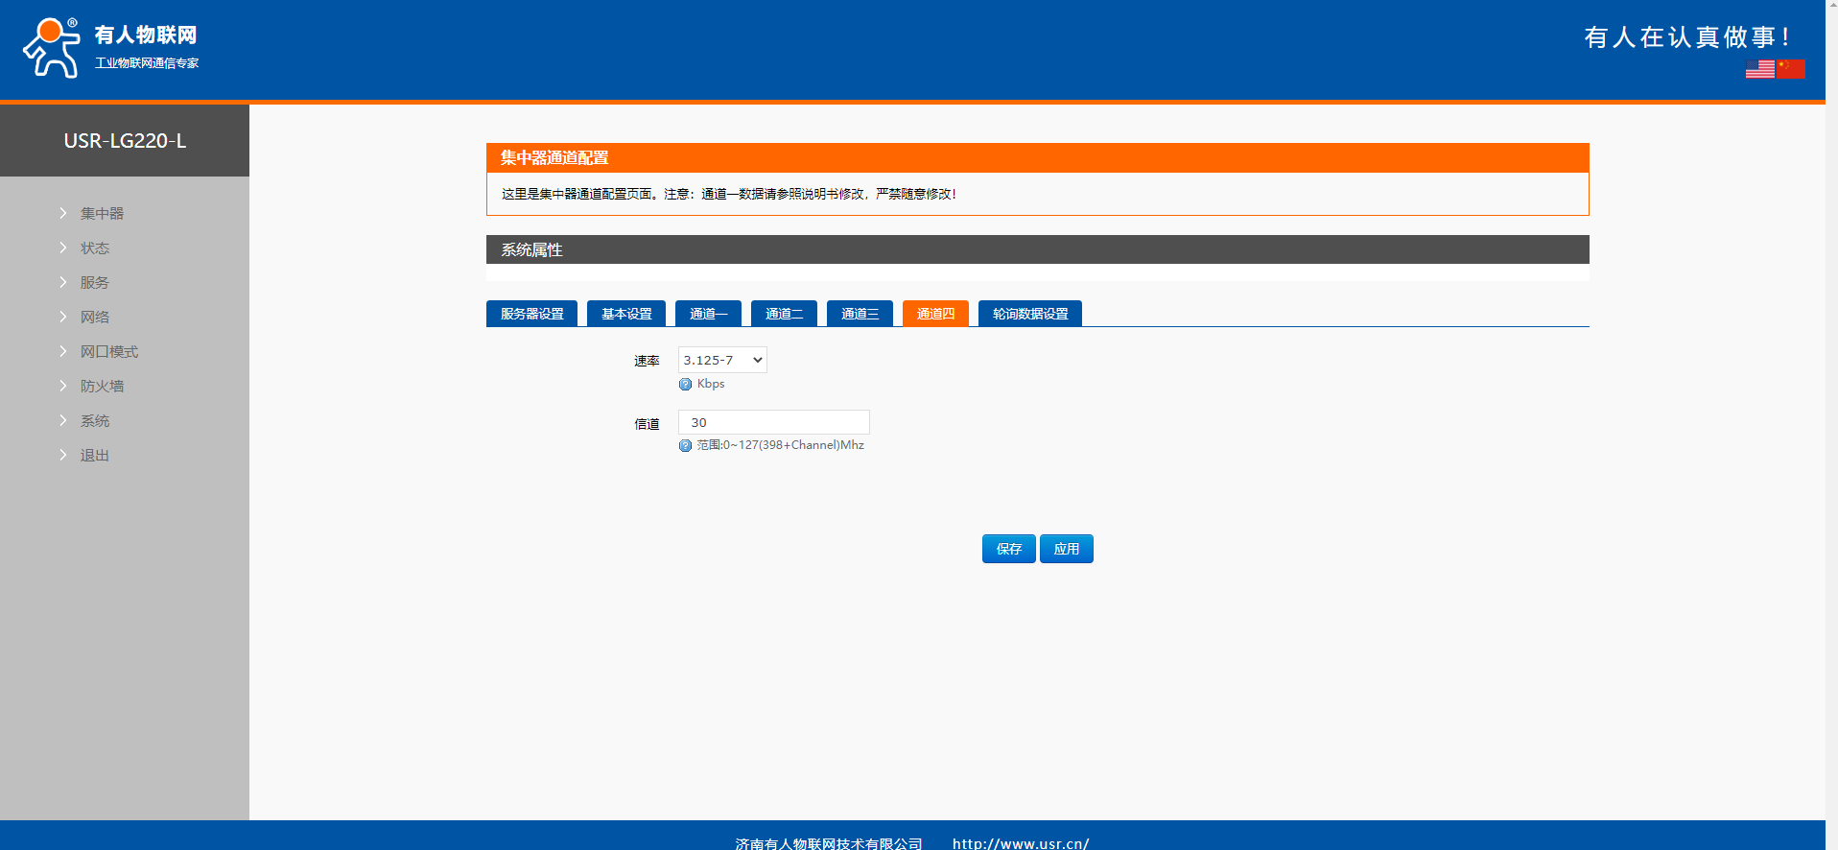Open the www.usr.cn footer link
Viewport: 1838px width, 850px height.
pyautogui.click(x=1021, y=843)
